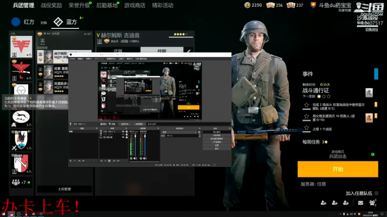Toggle lock on second OBS text source

coord(127,135)
